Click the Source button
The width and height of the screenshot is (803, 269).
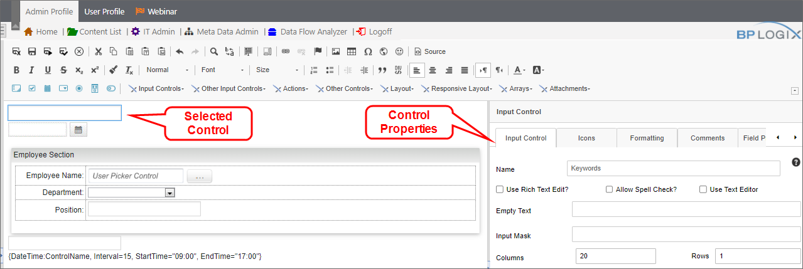(x=430, y=51)
